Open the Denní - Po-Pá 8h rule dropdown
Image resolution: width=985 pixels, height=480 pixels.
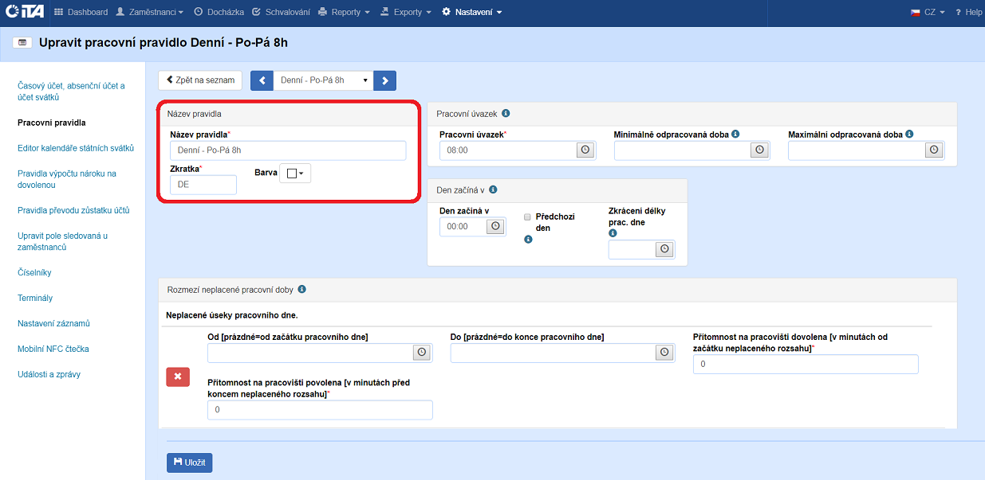323,80
